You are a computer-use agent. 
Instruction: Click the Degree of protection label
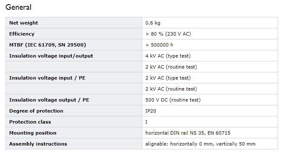(36, 111)
